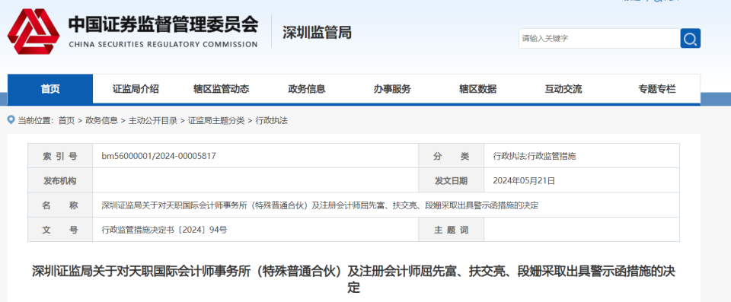The image size is (731, 302).
Task: Open the 政务信息 menu
Action: [307, 89]
